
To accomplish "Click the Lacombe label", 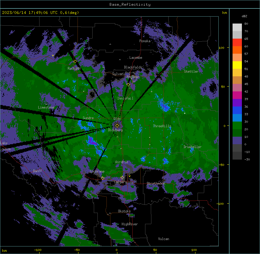I will (x=136, y=58).
